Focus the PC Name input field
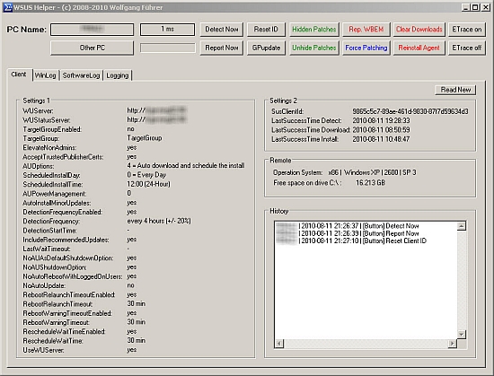 [x=92, y=30]
